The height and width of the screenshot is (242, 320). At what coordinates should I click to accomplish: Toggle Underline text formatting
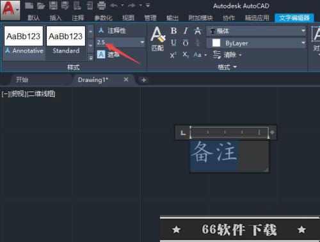tap(173, 43)
